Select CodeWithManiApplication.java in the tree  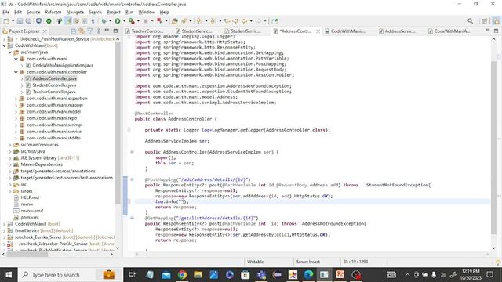(63, 65)
